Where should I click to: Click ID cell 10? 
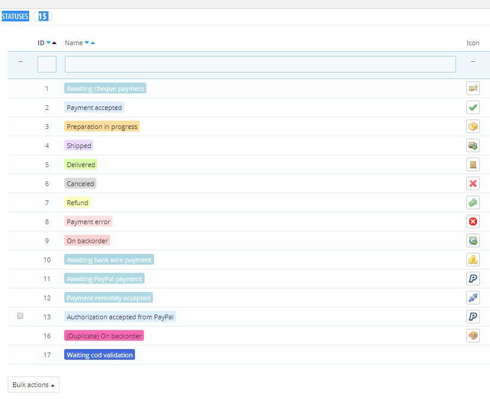point(47,260)
